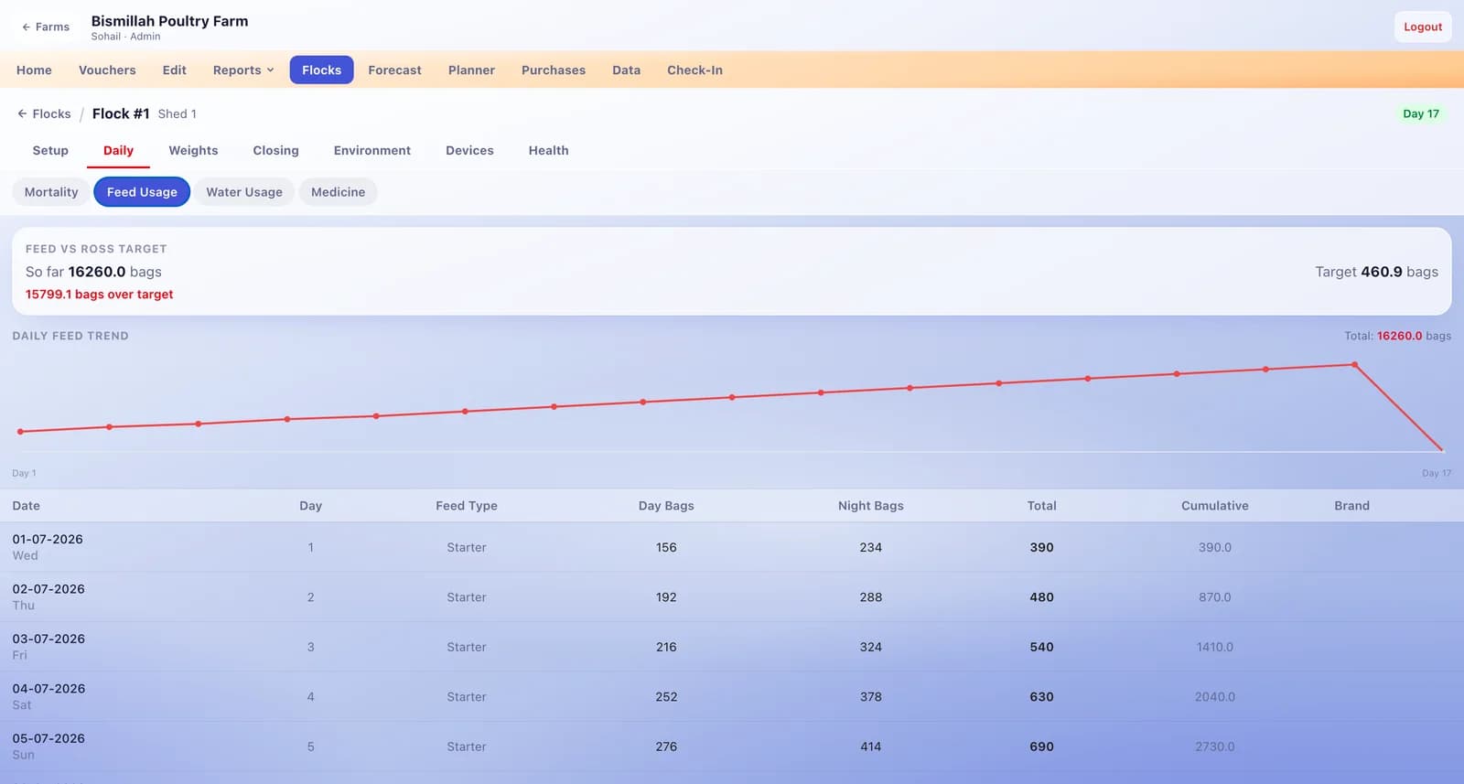Click the Feed Type column header
The height and width of the screenshot is (784, 1464).
pos(466,506)
